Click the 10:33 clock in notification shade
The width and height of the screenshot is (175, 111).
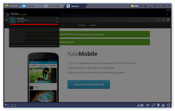14,14
